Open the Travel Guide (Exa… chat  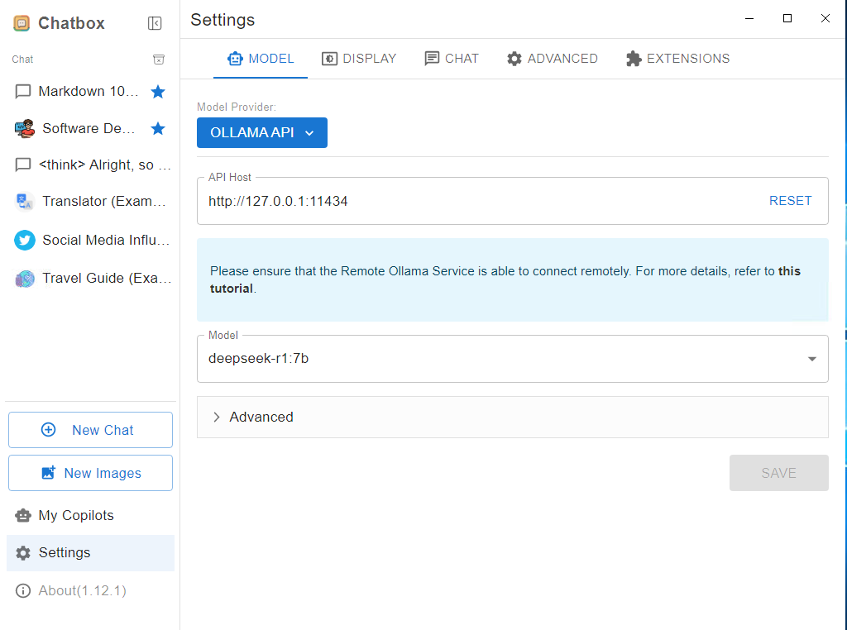(91, 279)
